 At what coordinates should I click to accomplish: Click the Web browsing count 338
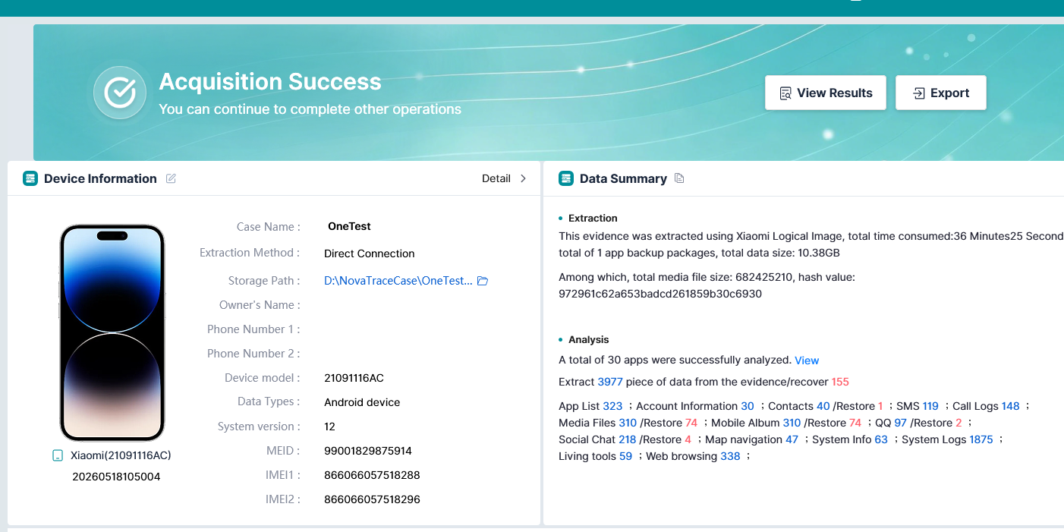click(x=730, y=456)
